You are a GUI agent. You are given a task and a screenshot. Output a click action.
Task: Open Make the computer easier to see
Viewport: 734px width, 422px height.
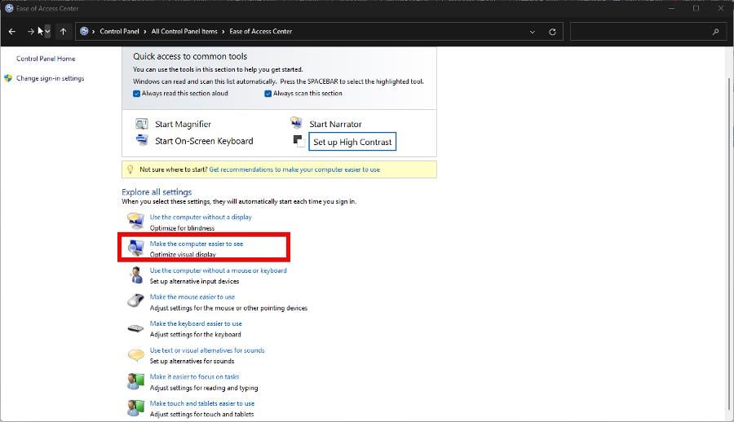[196, 244]
